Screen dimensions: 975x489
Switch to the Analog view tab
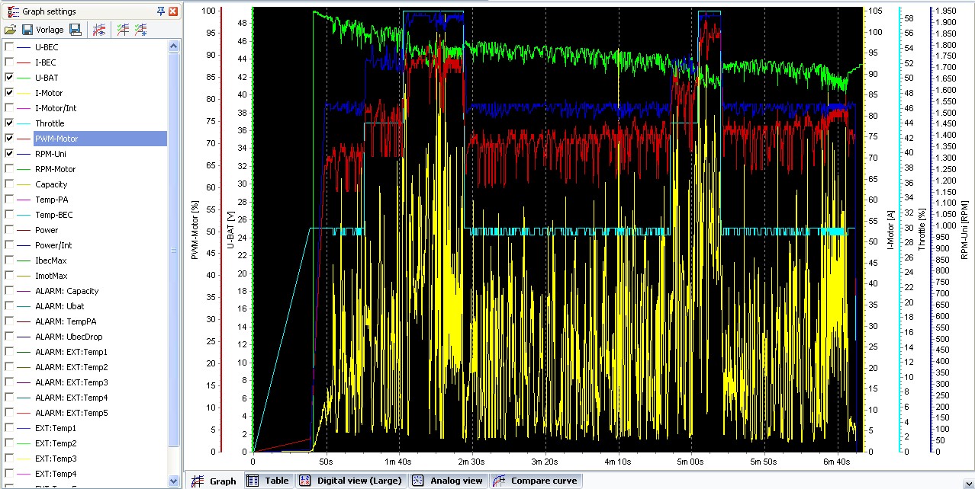point(448,481)
